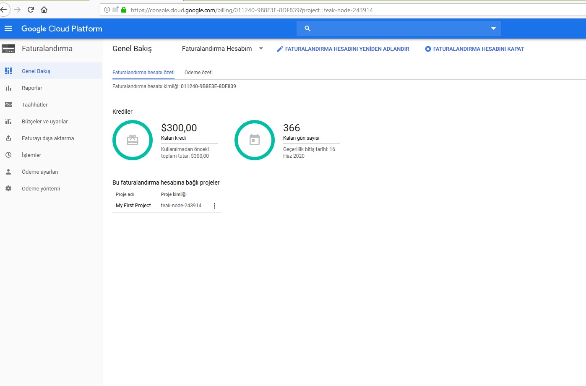
Task: Click the Raporlar bar chart icon
Action: [x=8, y=88]
